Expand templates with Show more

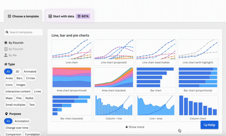[135, 127]
